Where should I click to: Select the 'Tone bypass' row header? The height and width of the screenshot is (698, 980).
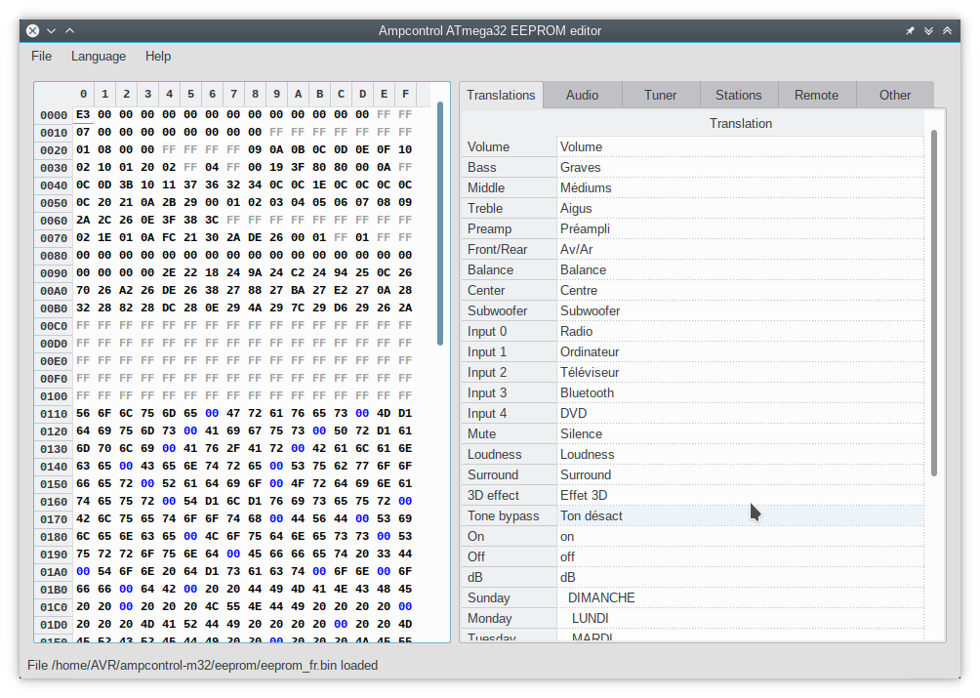(509, 516)
